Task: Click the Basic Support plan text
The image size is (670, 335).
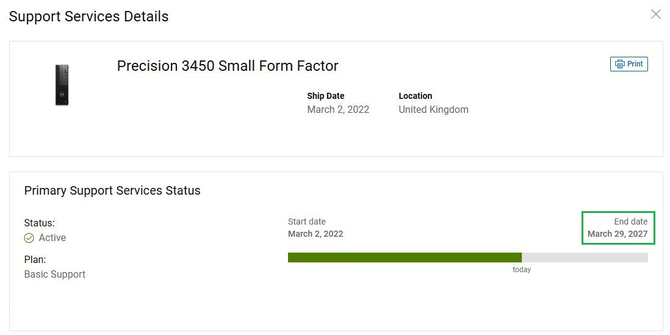Action: coord(55,275)
